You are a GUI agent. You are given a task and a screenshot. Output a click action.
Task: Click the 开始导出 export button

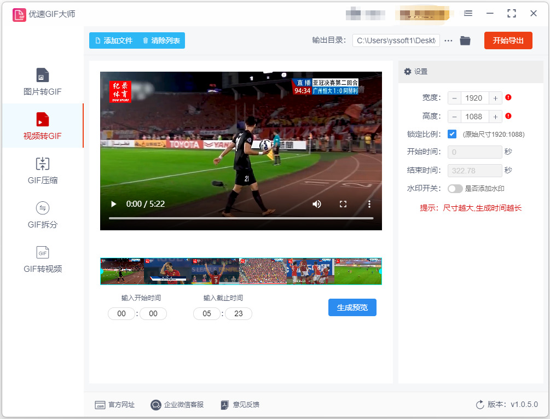coord(508,40)
